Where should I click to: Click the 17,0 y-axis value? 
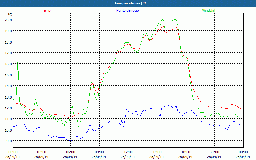(x=8, y=53)
